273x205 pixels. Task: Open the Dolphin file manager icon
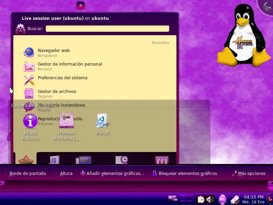[x=29, y=93]
